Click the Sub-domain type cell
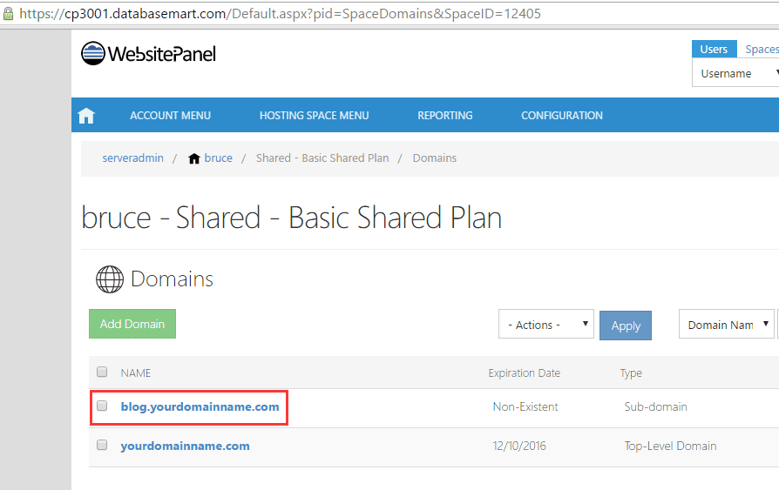Image resolution: width=779 pixels, height=490 pixels. pyautogui.click(x=656, y=406)
